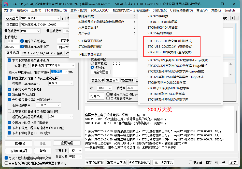This screenshot has width=242, height=169.
Task: Open the 文件(F) menu
Action: 9,10
